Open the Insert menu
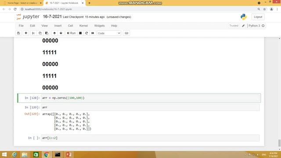 tap(58, 26)
